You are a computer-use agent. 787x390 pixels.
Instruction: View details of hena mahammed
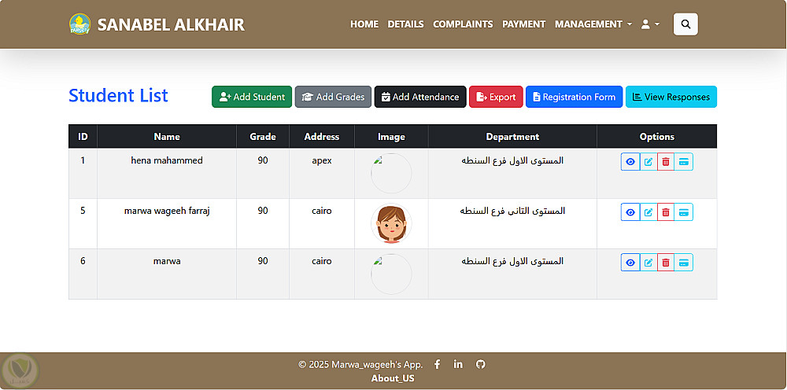point(630,162)
